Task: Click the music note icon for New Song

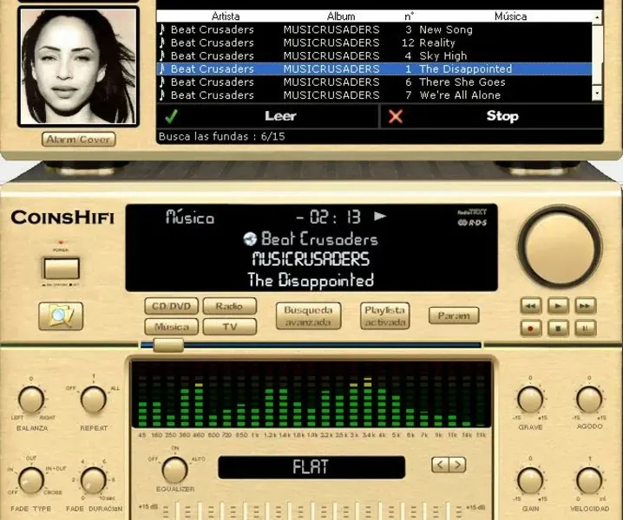Action: coord(162,29)
